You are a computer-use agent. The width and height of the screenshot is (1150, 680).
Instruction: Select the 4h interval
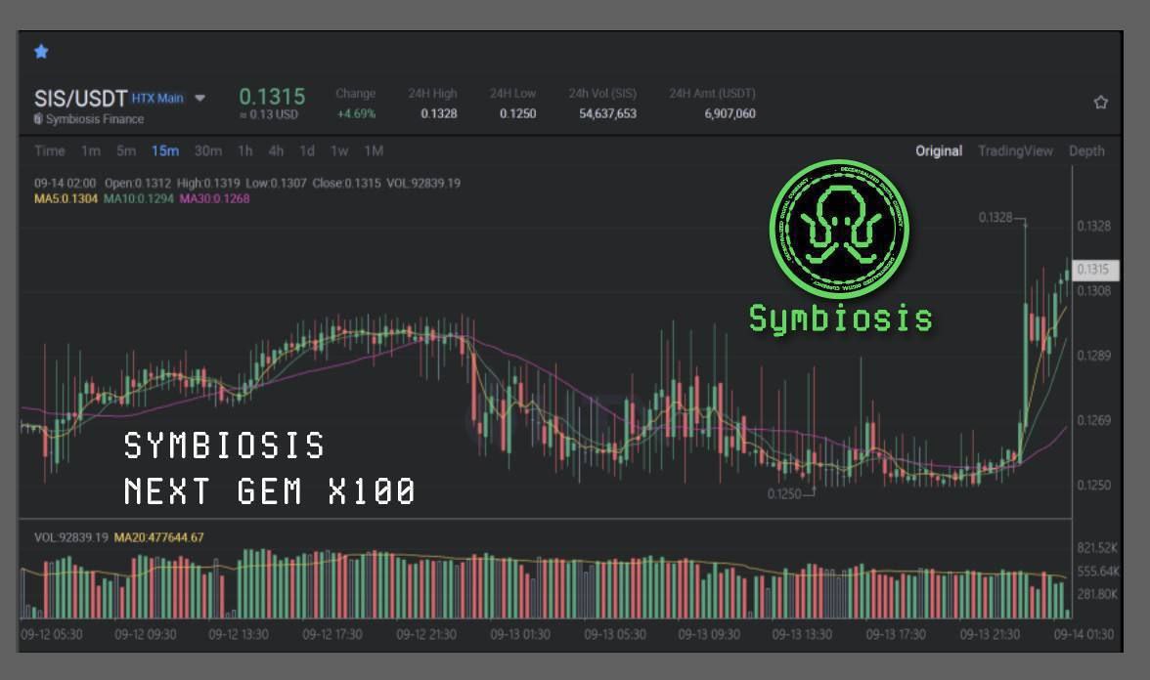click(x=276, y=150)
